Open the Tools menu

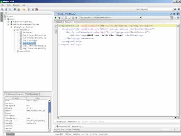(x=9, y=5)
